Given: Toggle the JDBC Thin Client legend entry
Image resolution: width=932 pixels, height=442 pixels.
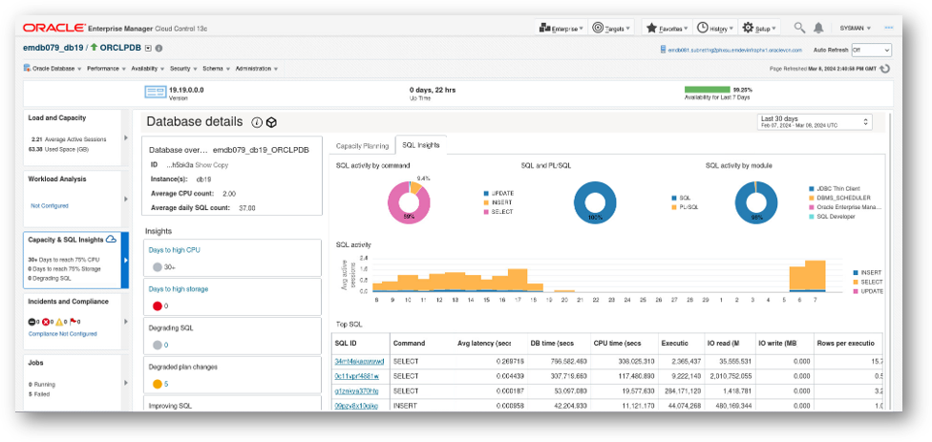Looking at the screenshot, I should 837,188.
